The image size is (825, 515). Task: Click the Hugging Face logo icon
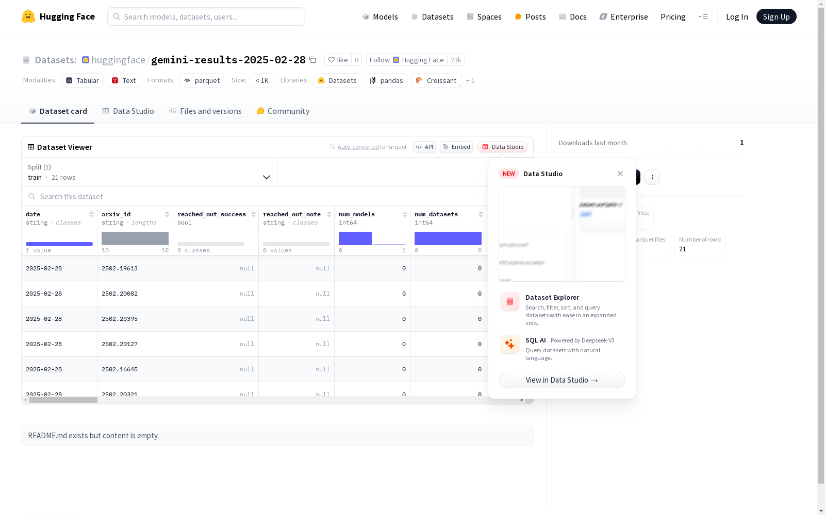(x=28, y=16)
